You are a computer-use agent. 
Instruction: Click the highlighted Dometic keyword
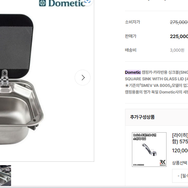tap(133, 72)
